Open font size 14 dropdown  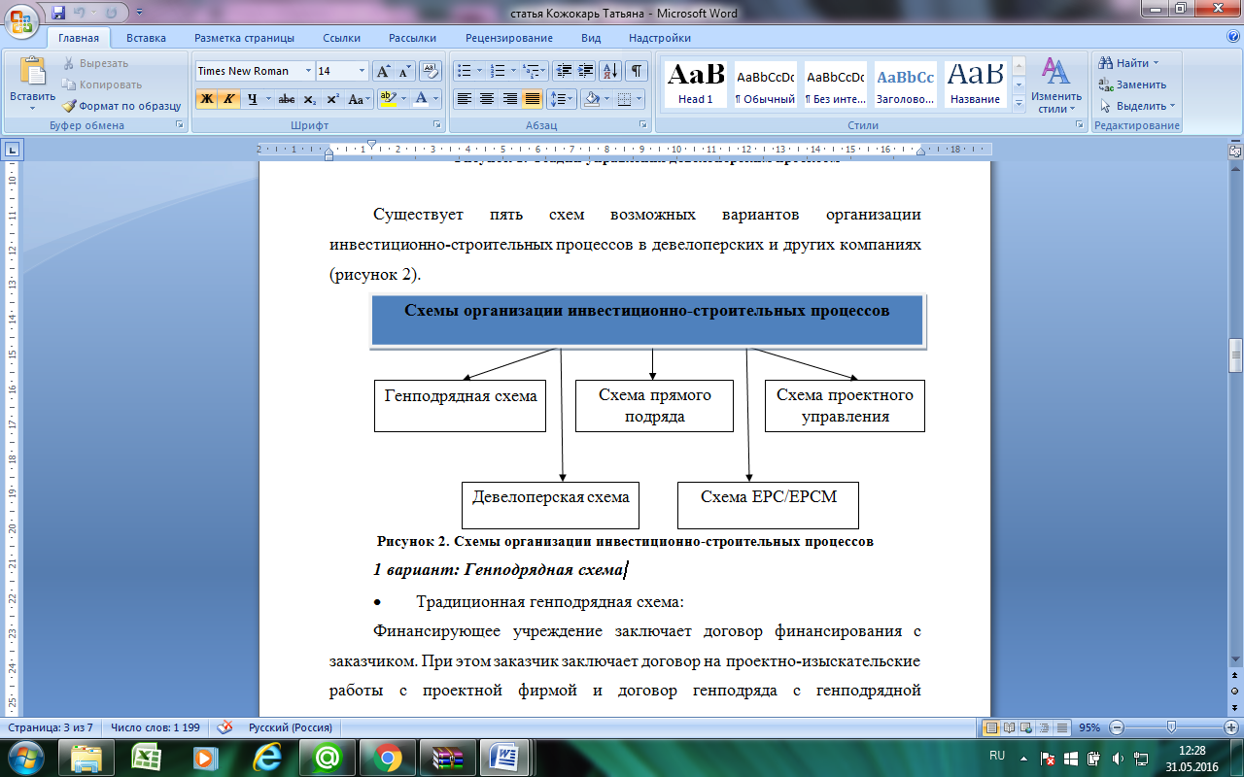coord(363,71)
